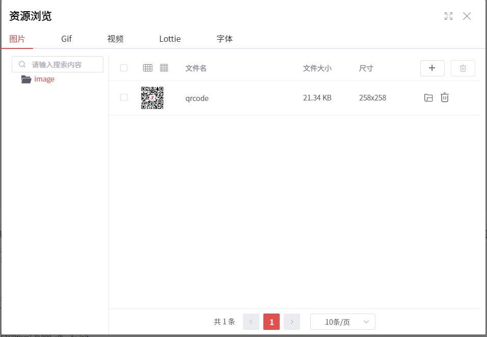Click the search magnifier icon
Viewport: 487px width, 337px height.
pyautogui.click(x=22, y=64)
